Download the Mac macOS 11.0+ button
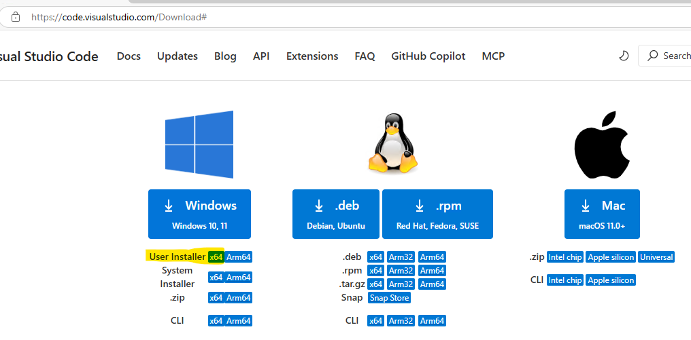 click(x=602, y=214)
